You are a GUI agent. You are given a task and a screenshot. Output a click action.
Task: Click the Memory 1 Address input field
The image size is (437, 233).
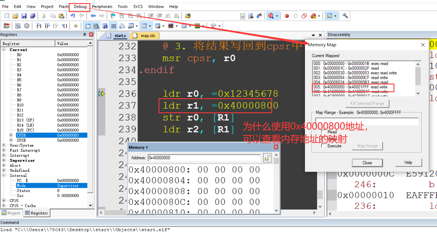[204, 158]
